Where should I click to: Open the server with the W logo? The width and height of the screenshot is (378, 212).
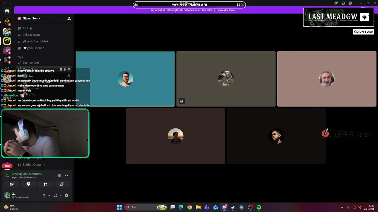coord(7,22)
